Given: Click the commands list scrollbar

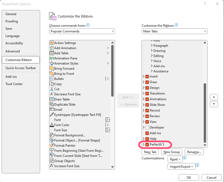Looking at the screenshot, I should pyautogui.click(x=112, y=70).
